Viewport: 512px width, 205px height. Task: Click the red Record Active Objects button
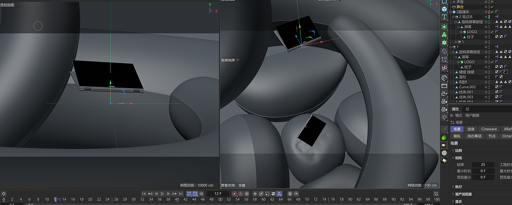tap(235, 194)
